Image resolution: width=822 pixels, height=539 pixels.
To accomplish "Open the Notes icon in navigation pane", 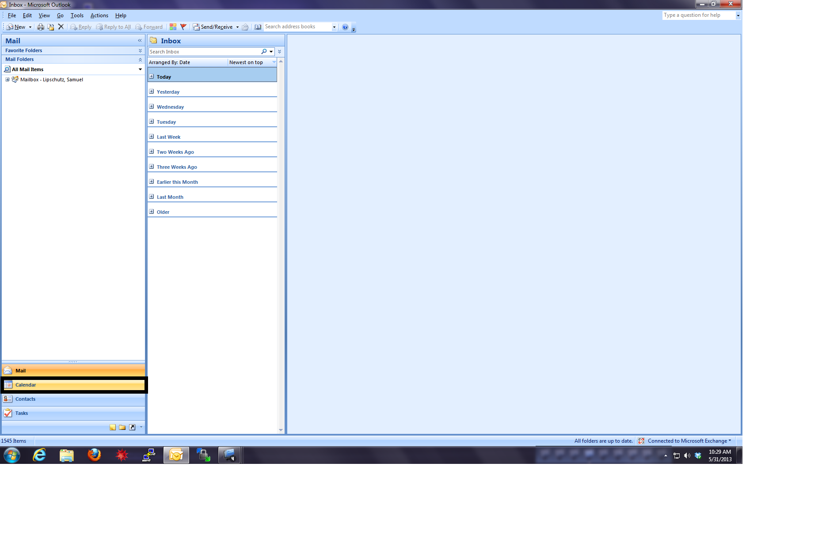I will point(113,427).
